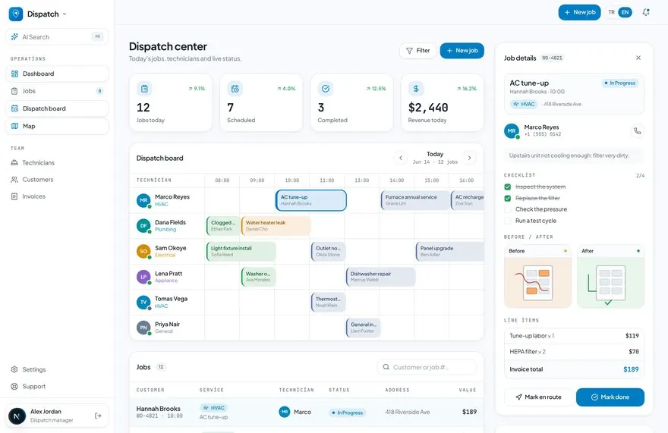668x433 pixels.
Task: Select the Outlet job block for Olivia Stone
Action: pos(329,251)
